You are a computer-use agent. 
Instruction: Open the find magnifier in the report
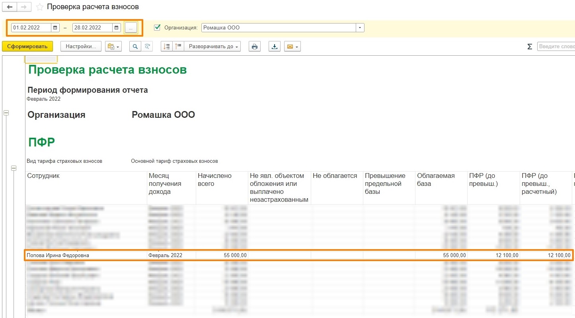[135, 47]
